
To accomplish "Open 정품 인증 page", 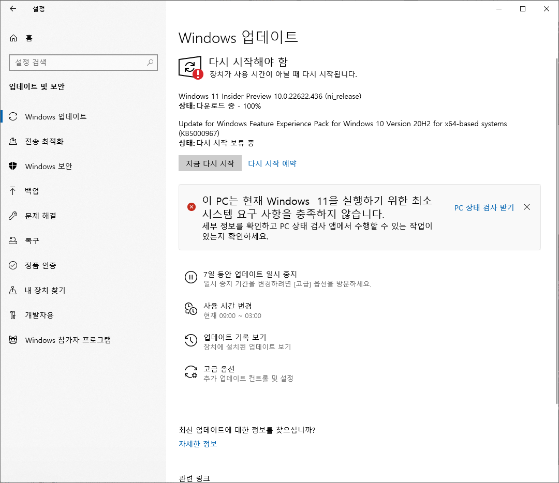I will [x=83, y=265].
